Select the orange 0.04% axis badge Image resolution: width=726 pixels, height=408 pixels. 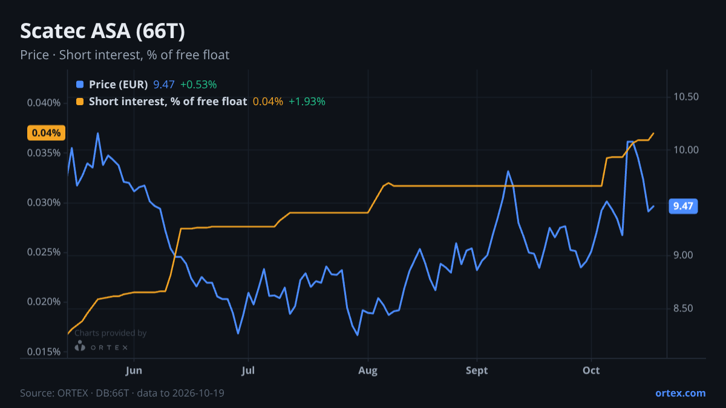[46, 133]
